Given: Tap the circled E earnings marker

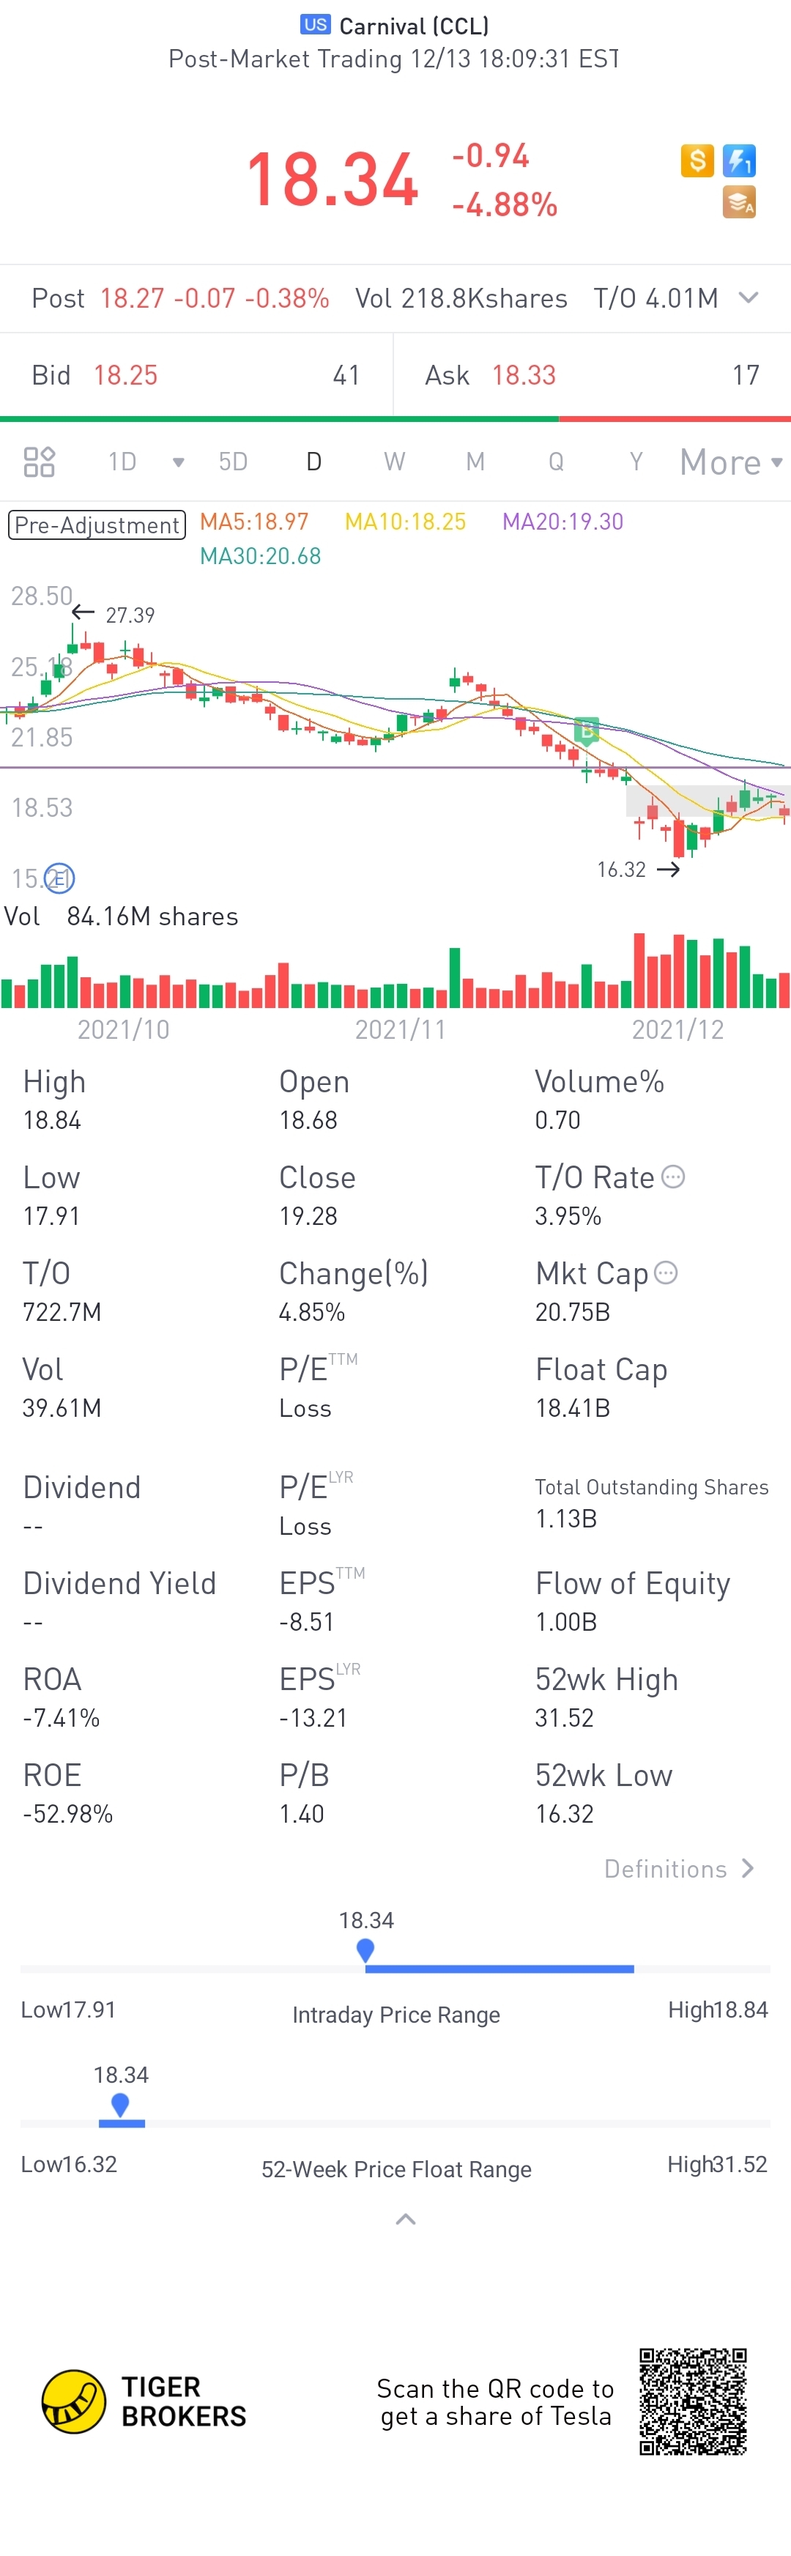Looking at the screenshot, I should [59, 878].
